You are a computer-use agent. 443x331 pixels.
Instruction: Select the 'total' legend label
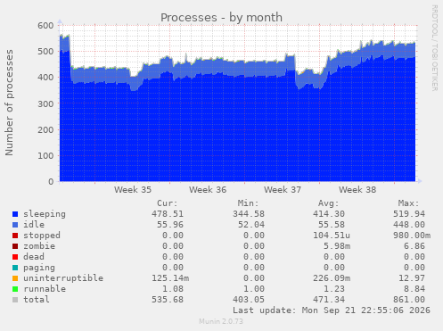click(37, 300)
